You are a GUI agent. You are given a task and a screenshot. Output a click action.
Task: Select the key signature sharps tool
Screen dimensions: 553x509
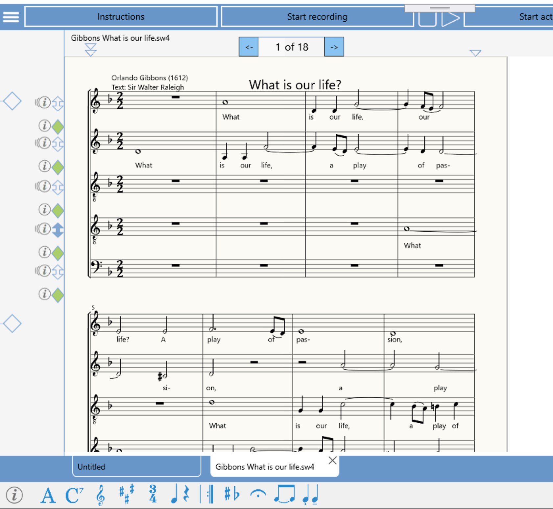127,494
